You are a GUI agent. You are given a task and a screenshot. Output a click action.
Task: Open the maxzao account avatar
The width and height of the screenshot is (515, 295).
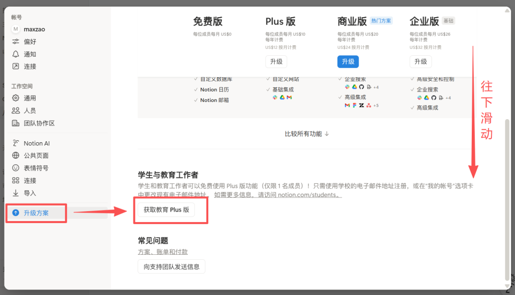[x=16, y=29]
